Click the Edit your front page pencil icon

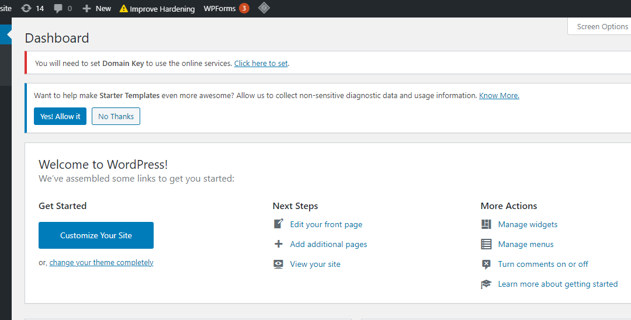[279, 224]
